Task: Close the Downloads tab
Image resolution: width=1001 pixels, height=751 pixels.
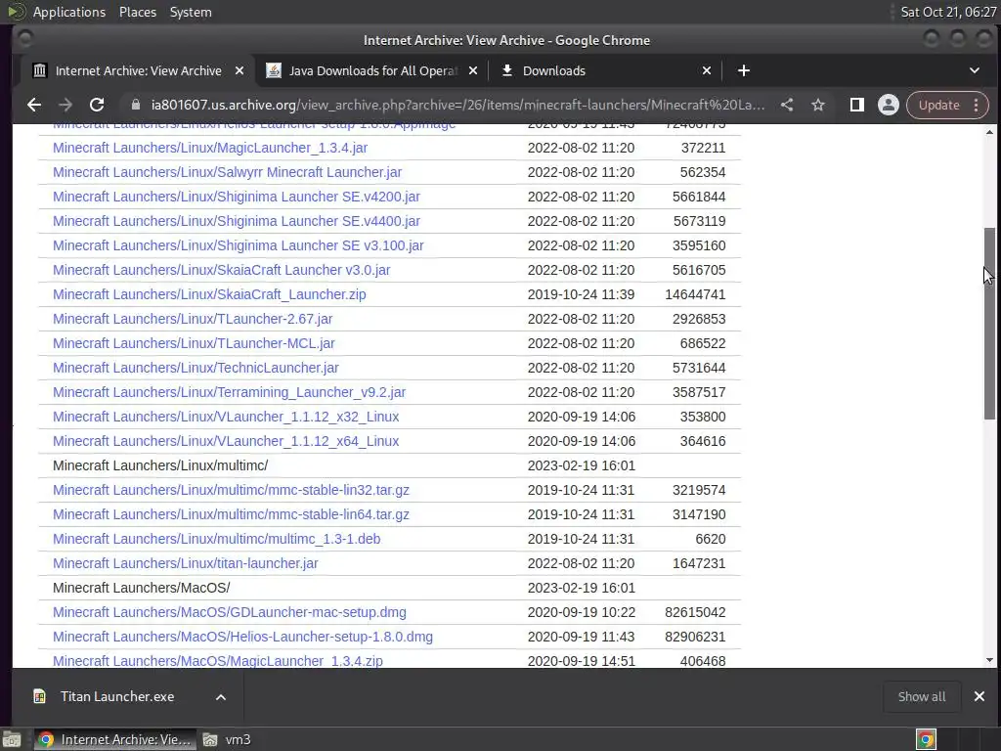Action: click(707, 70)
